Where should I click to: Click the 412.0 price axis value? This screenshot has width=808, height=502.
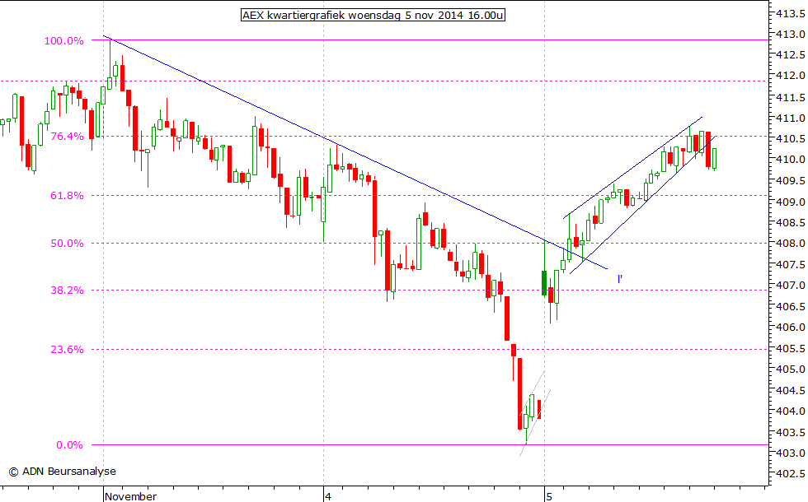pos(791,76)
